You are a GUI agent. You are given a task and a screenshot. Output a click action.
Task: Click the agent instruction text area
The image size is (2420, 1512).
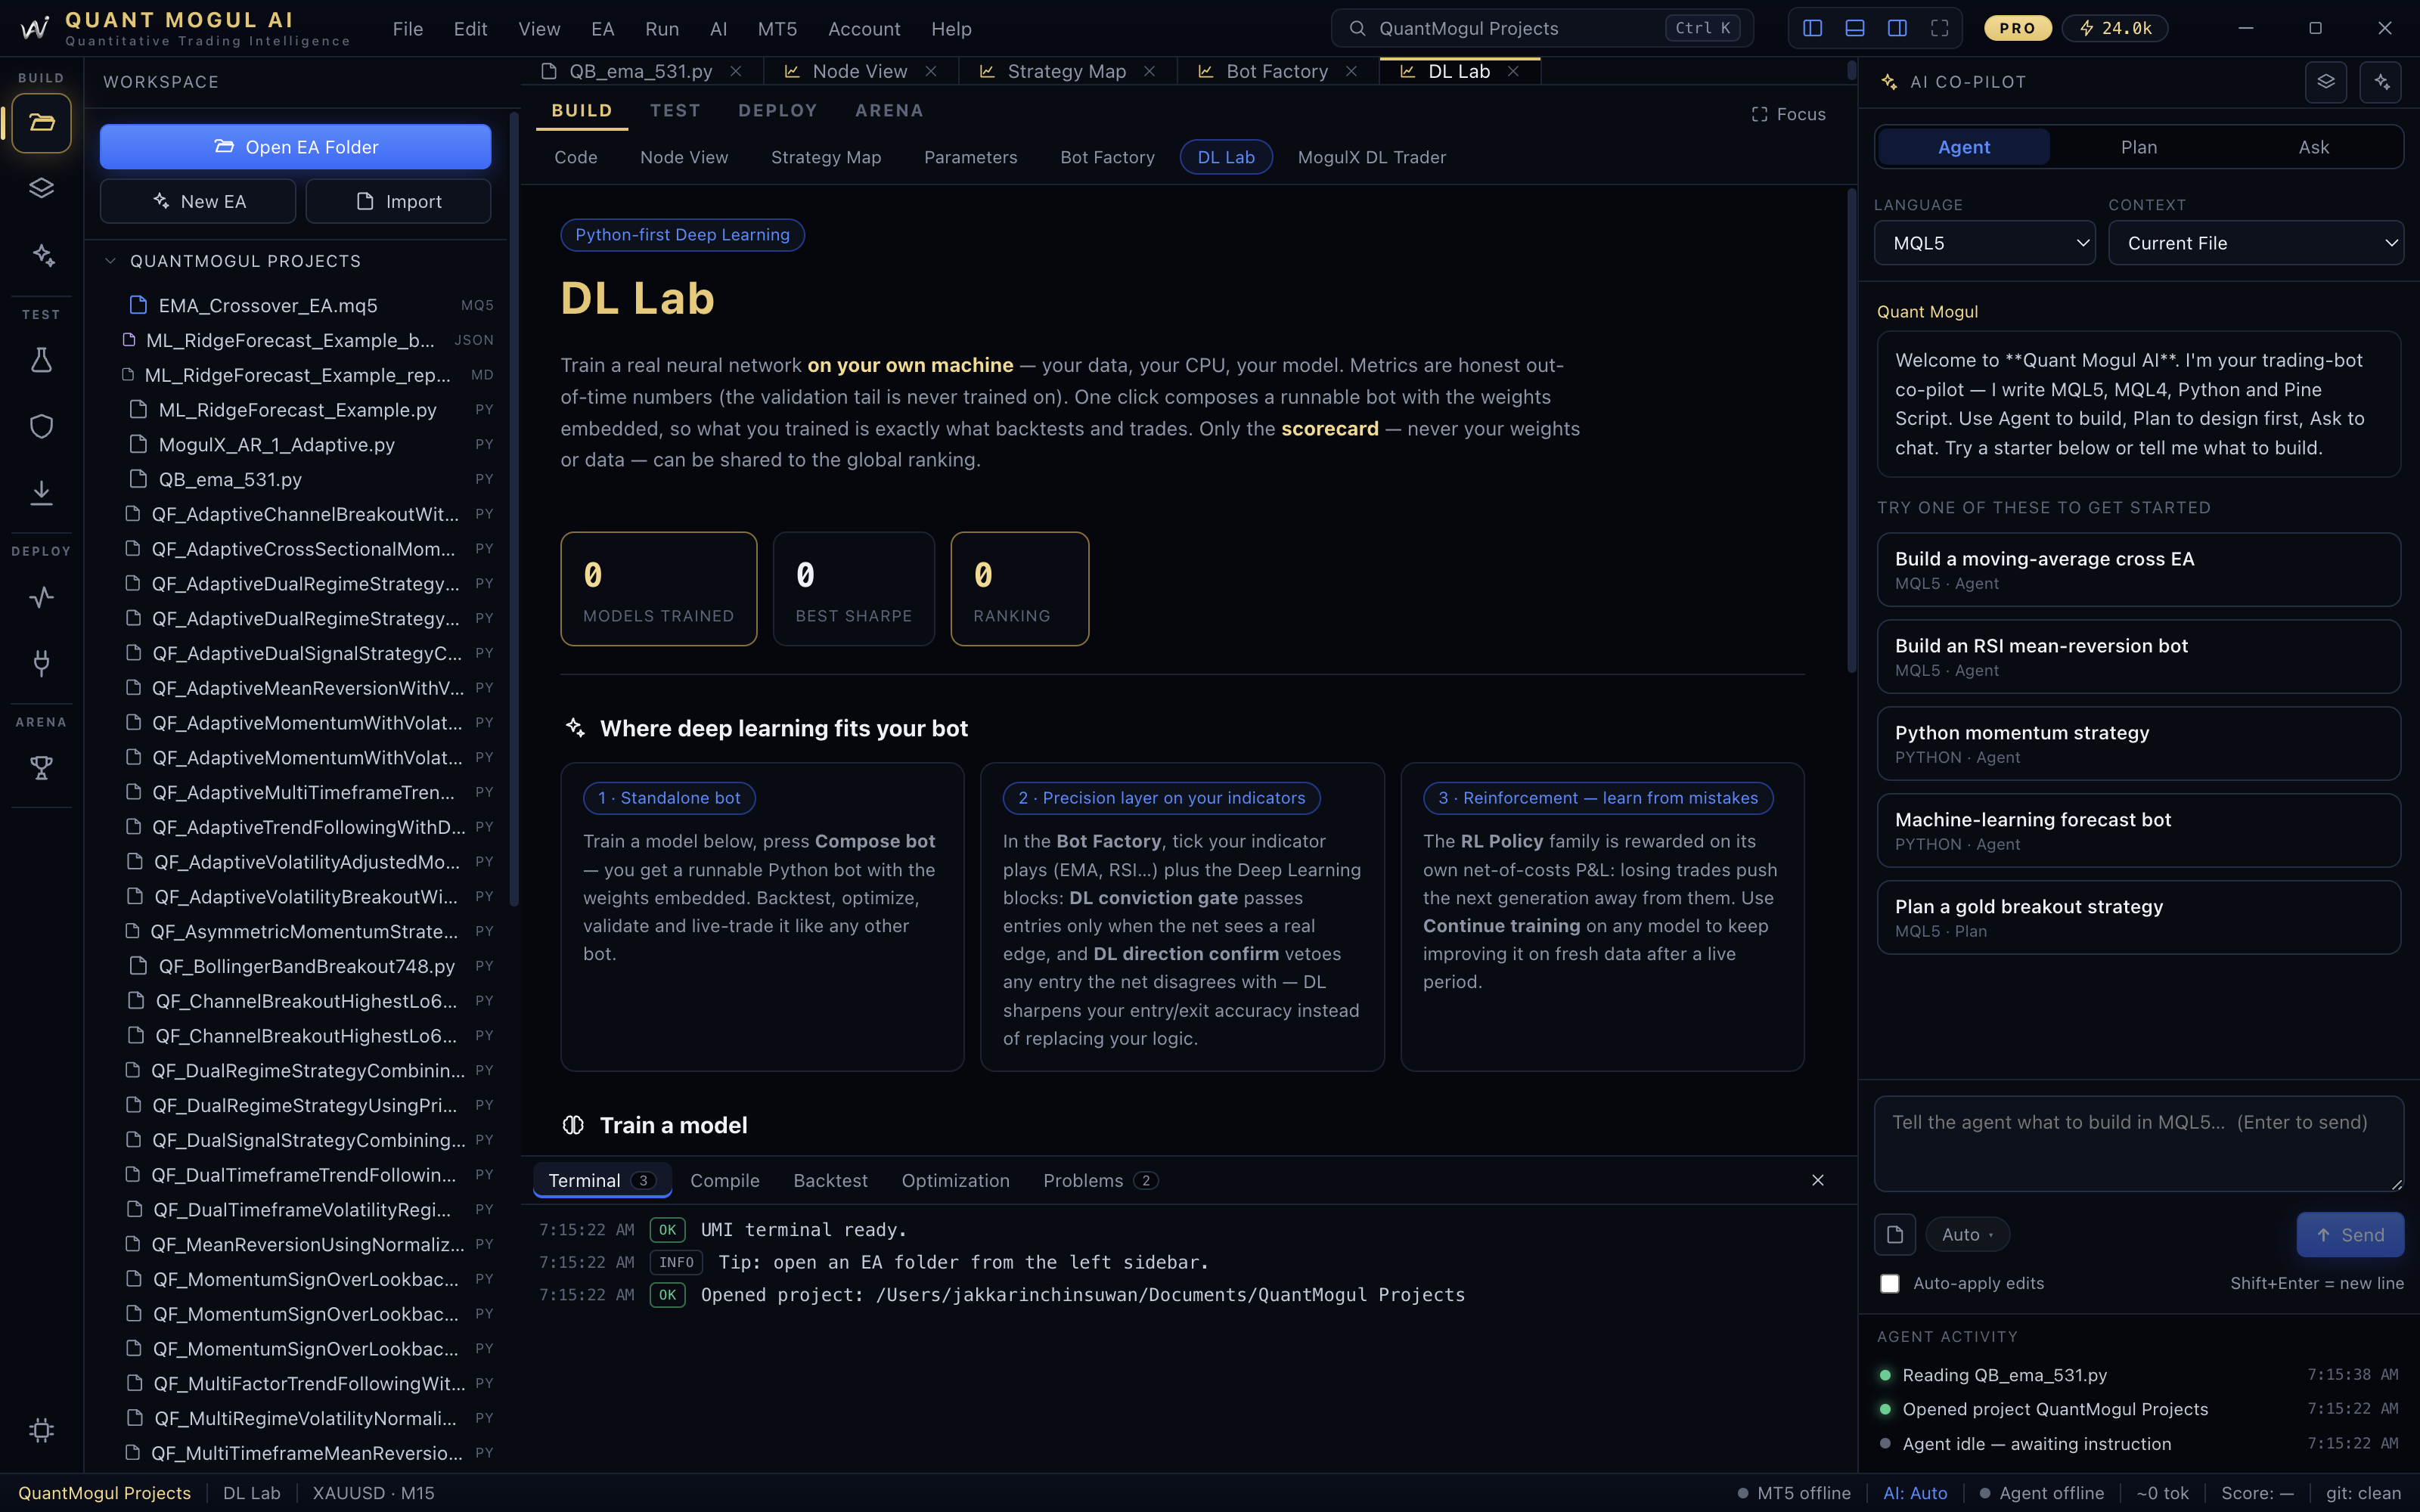pos(2138,1143)
